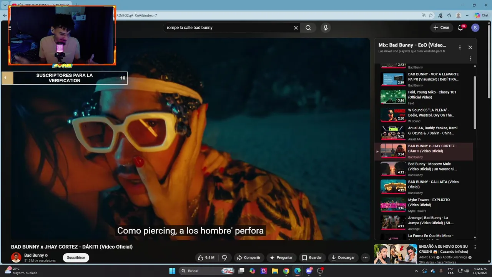The width and height of the screenshot is (492, 277).
Task: Switch ESP LAA keyboard language
Action: click(450, 271)
